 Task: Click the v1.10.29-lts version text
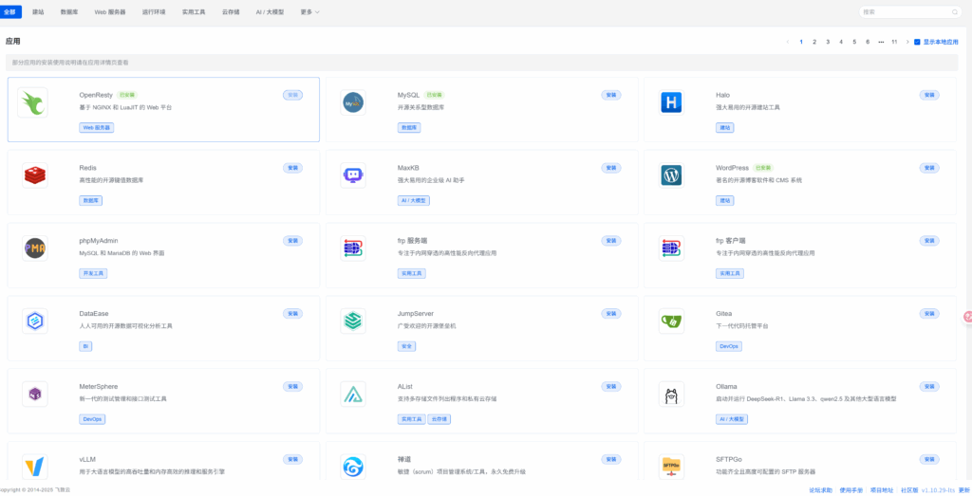(938, 489)
